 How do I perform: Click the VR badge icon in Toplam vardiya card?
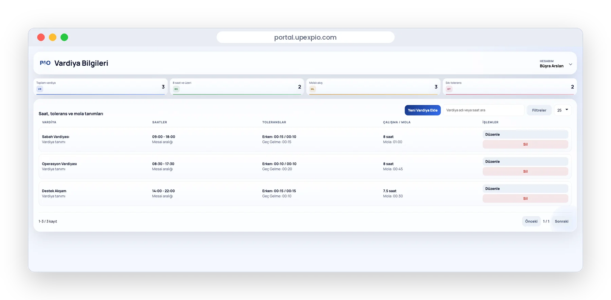40,89
